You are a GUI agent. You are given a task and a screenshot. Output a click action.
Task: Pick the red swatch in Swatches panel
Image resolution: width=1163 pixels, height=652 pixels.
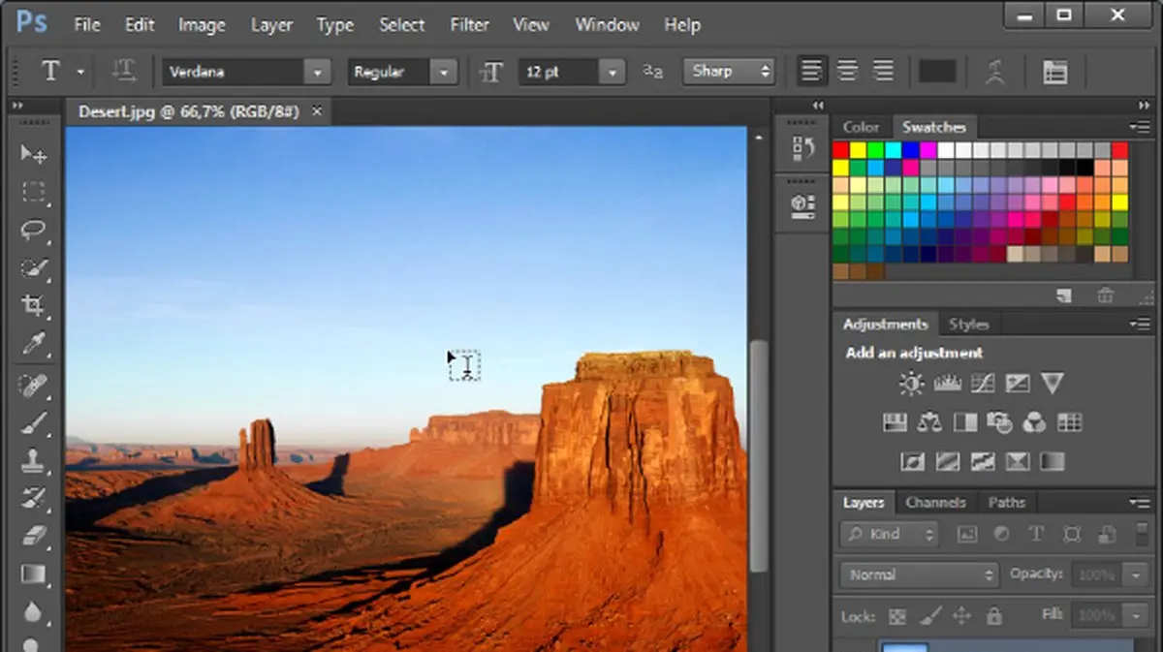[840, 150]
